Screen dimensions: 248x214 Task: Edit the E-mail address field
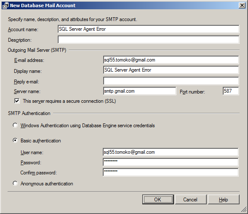[x=171, y=60]
